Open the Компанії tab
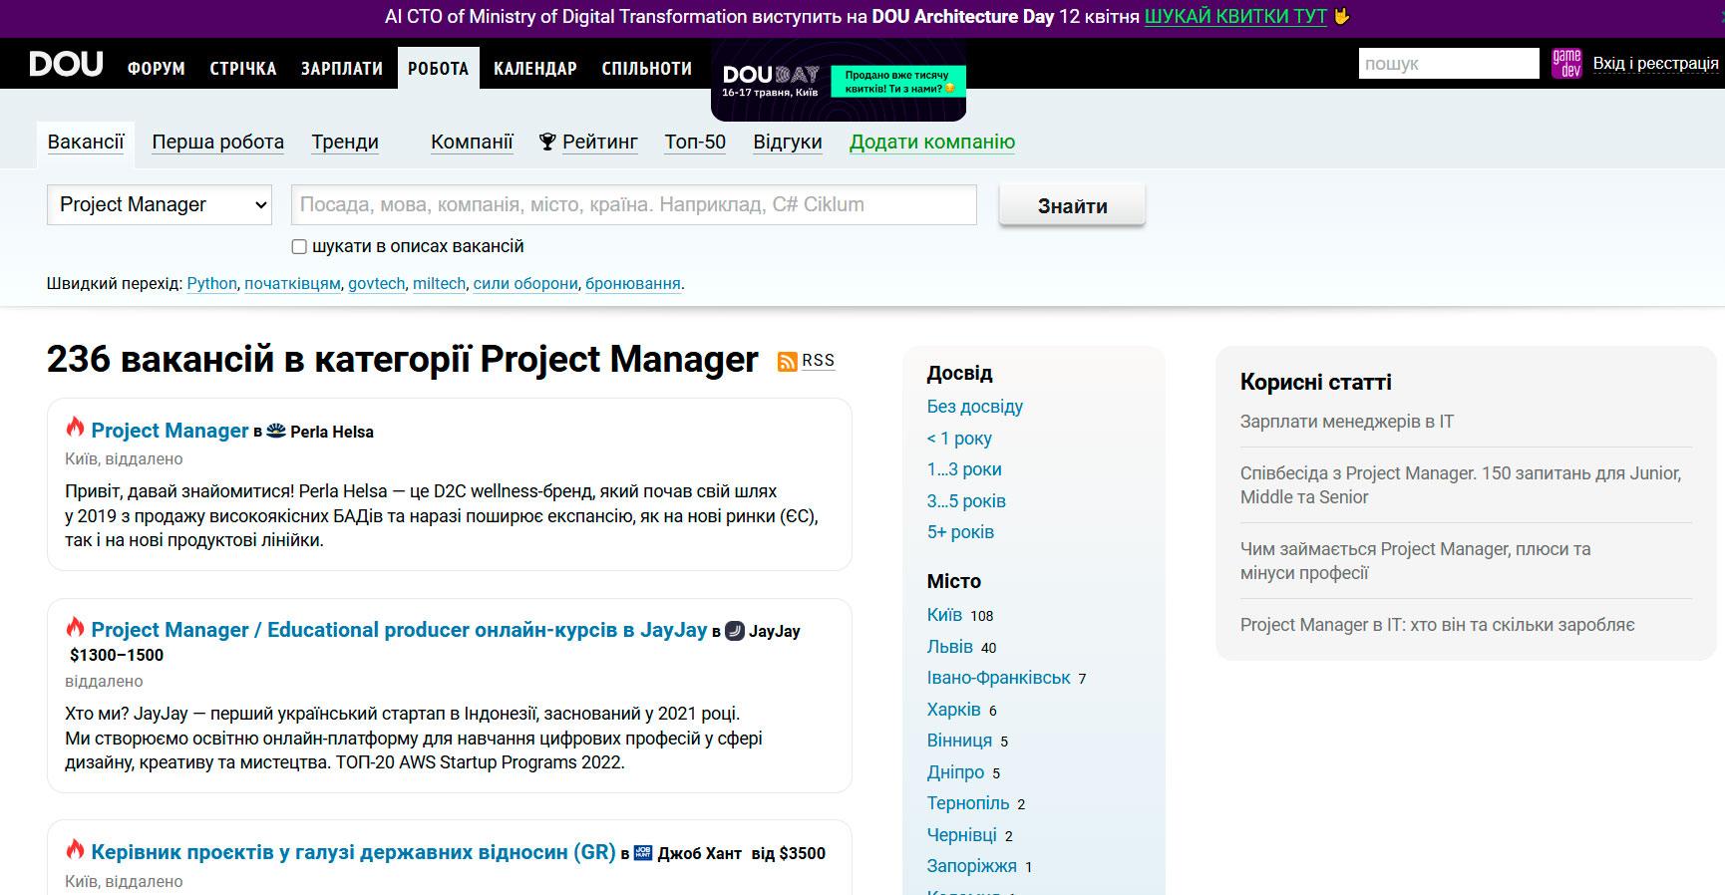1725x895 pixels. (x=472, y=143)
